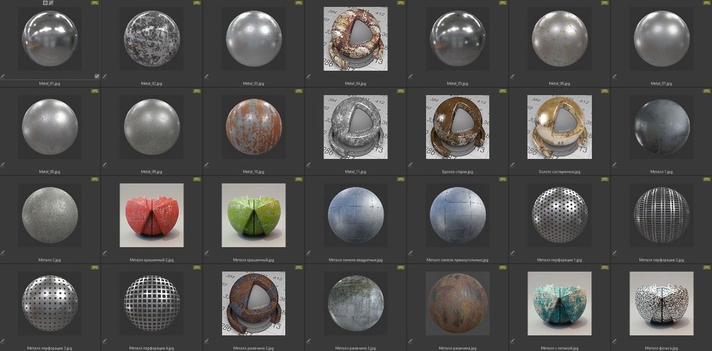
Task: Click the pencil edit icon for Metal_01.jpg
Action: point(3,76)
